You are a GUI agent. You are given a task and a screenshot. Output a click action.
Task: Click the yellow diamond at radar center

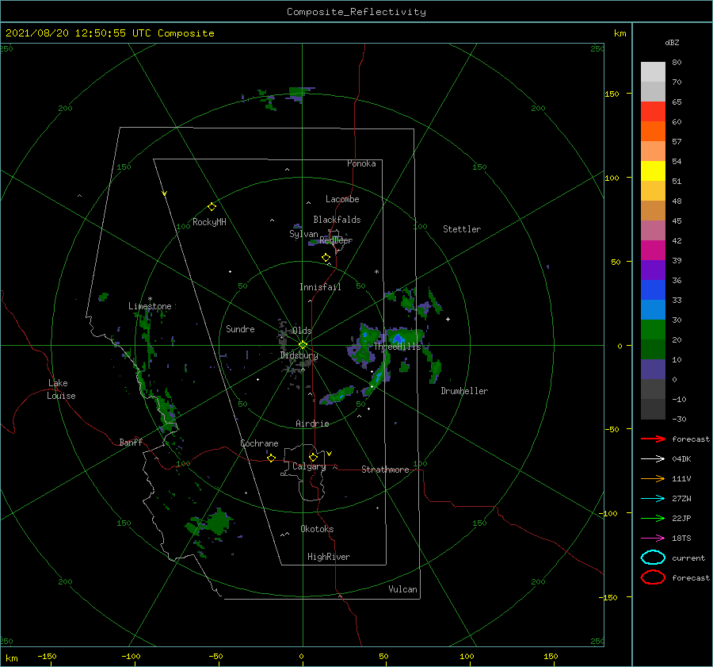click(303, 345)
